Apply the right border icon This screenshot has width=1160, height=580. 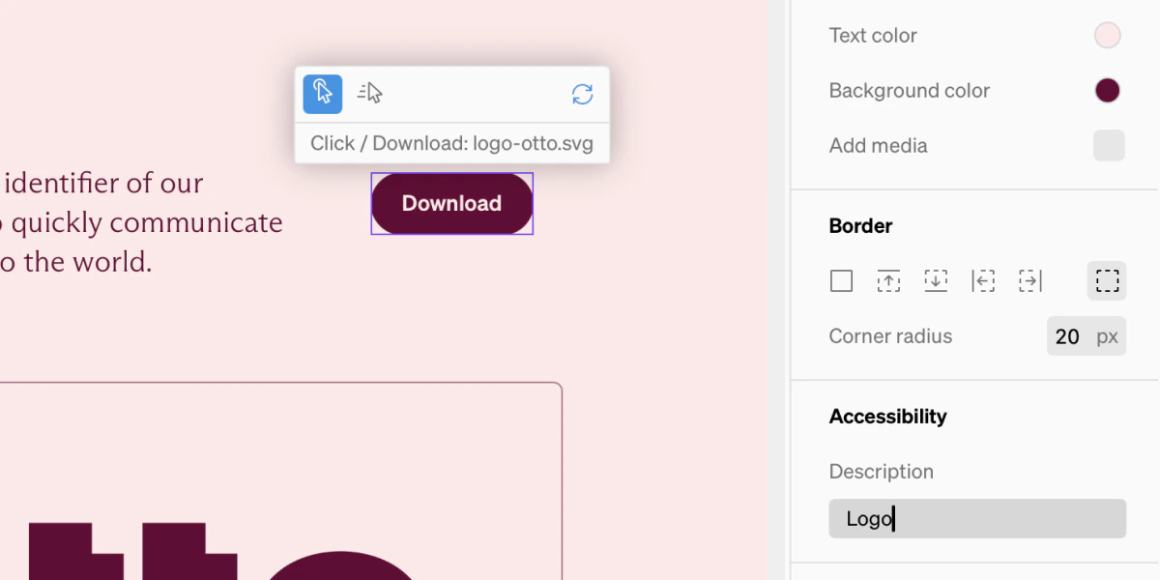coord(1030,280)
